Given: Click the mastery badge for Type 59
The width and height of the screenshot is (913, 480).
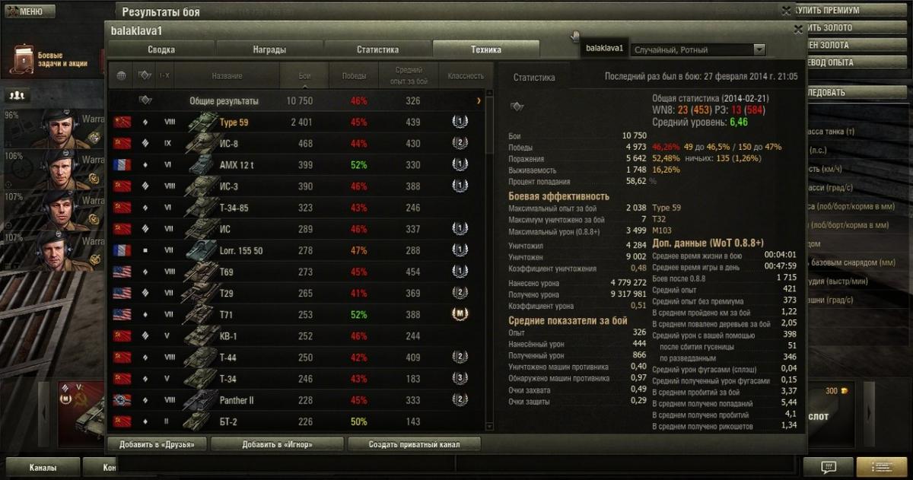Looking at the screenshot, I should point(460,122).
